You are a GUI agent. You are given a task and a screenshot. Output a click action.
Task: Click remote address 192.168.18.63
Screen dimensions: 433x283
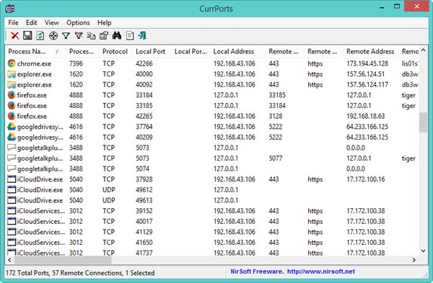pos(366,116)
